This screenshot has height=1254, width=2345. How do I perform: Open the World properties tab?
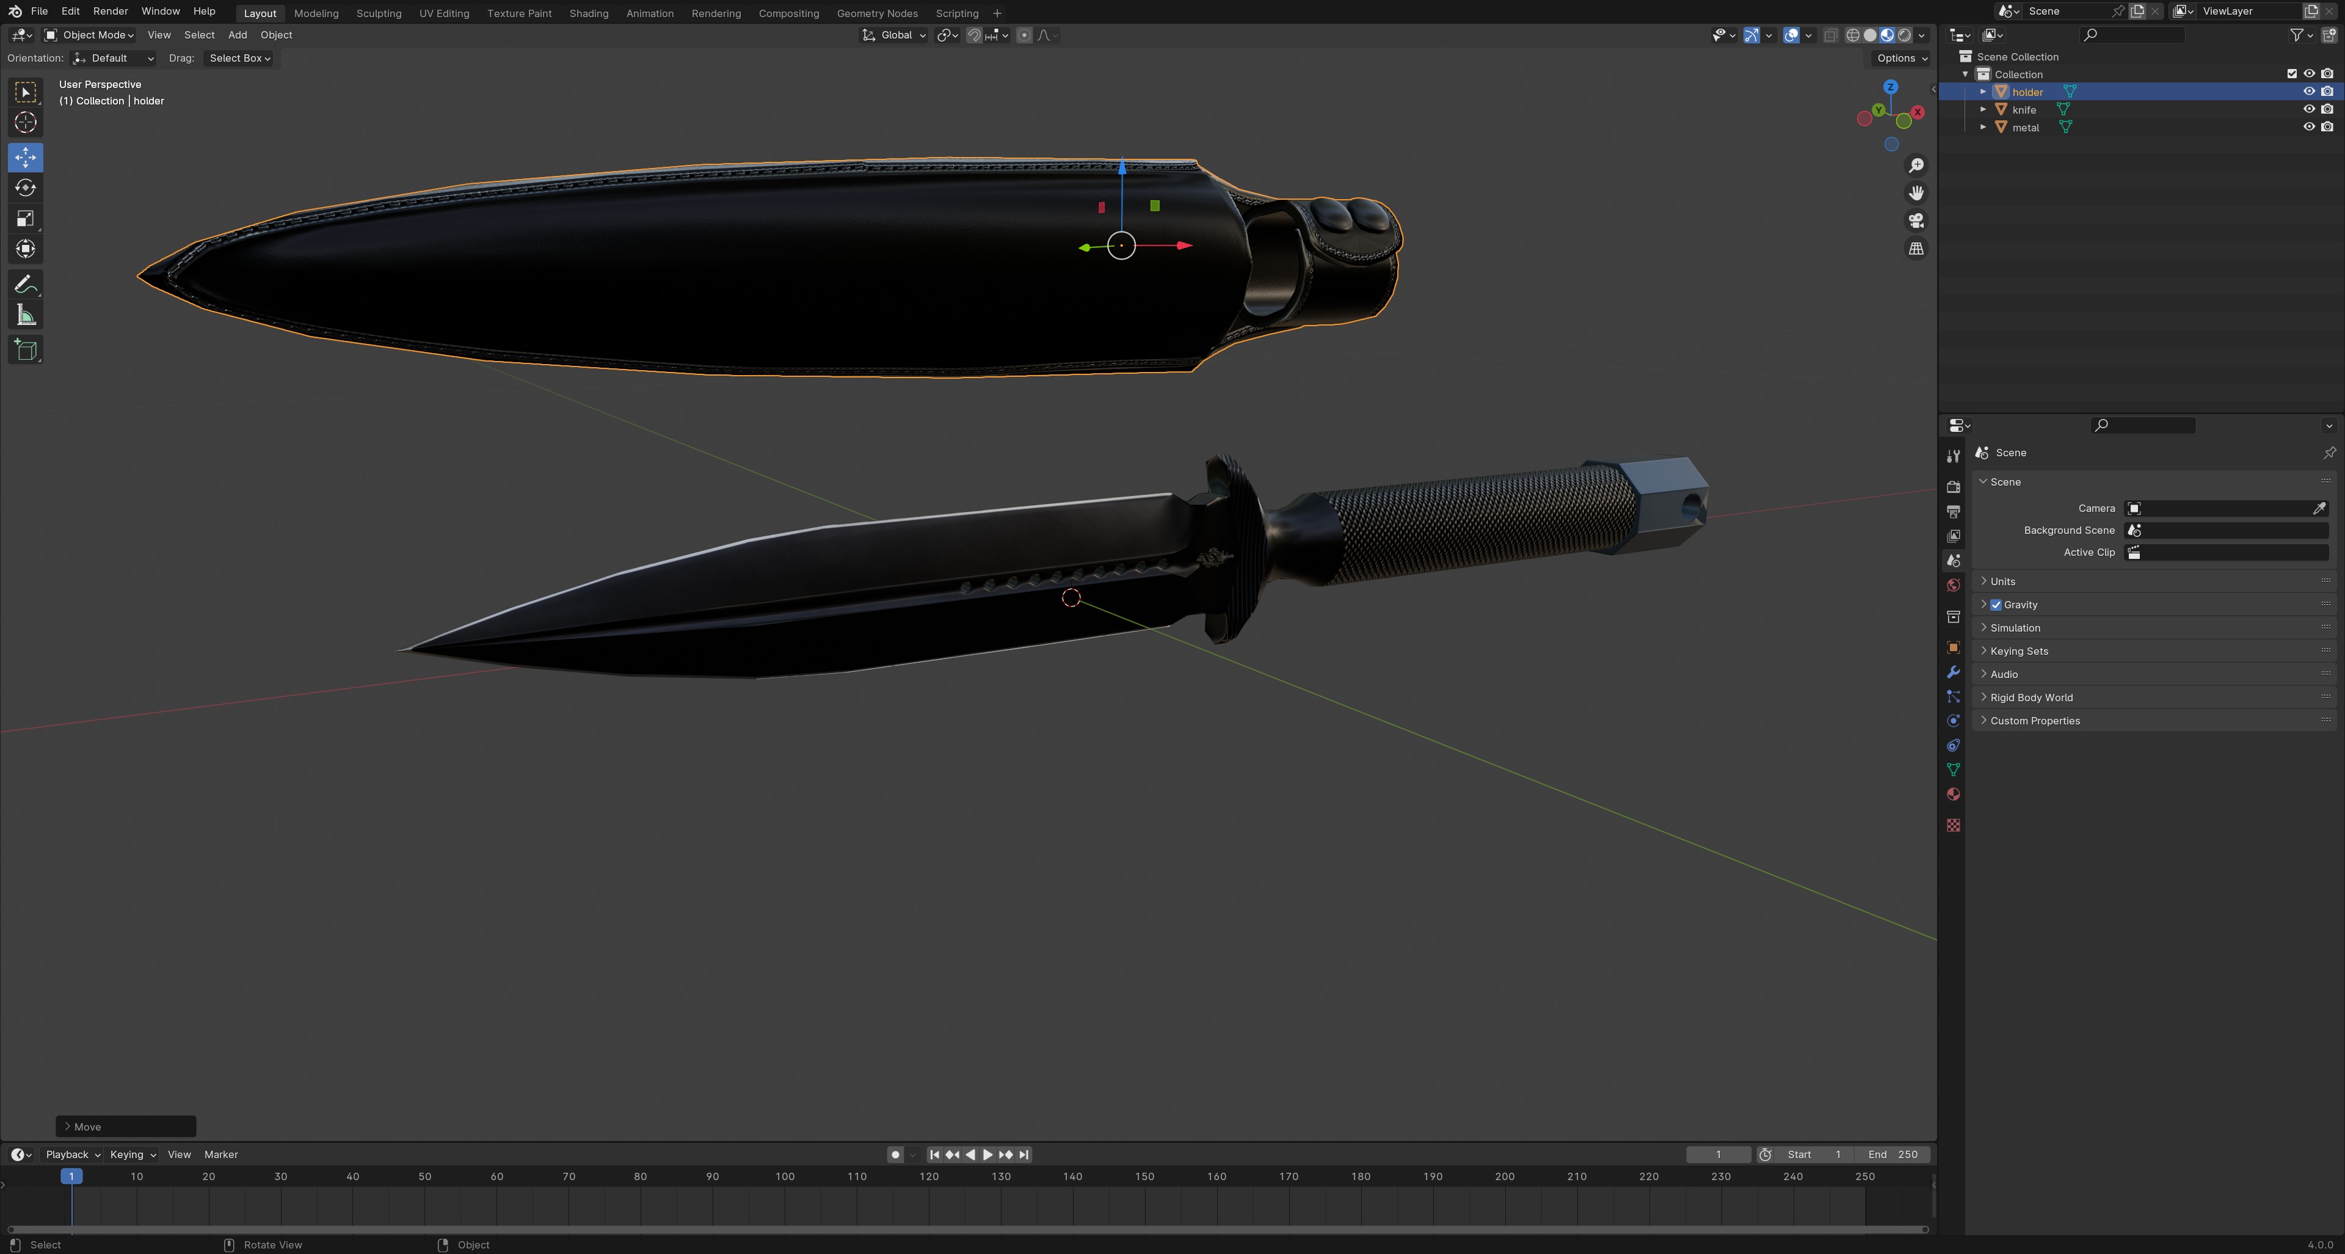point(1953,586)
